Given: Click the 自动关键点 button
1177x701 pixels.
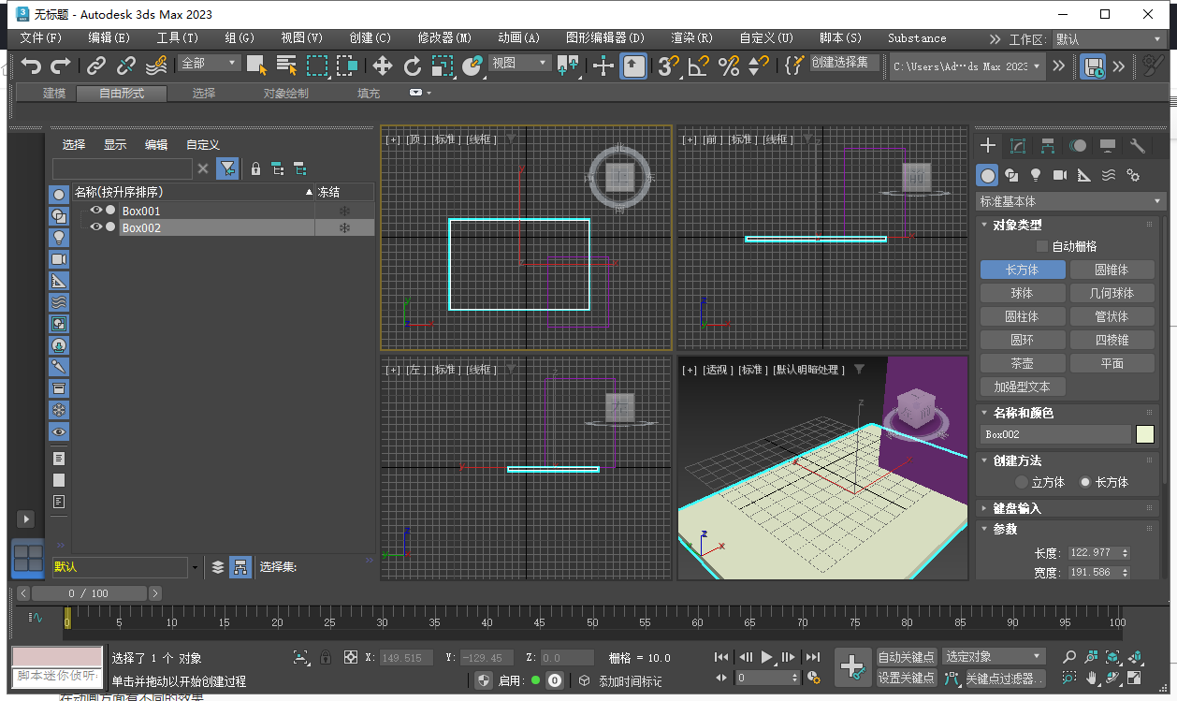Looking at the screenshot, I should 906,657.
